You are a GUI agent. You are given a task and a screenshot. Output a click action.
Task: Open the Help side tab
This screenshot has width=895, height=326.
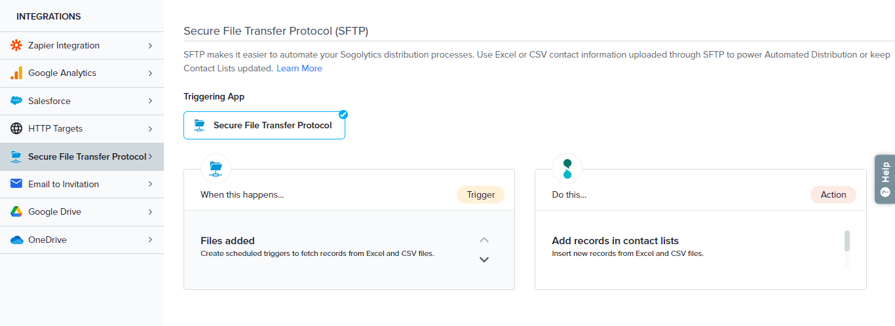(885, 179)
